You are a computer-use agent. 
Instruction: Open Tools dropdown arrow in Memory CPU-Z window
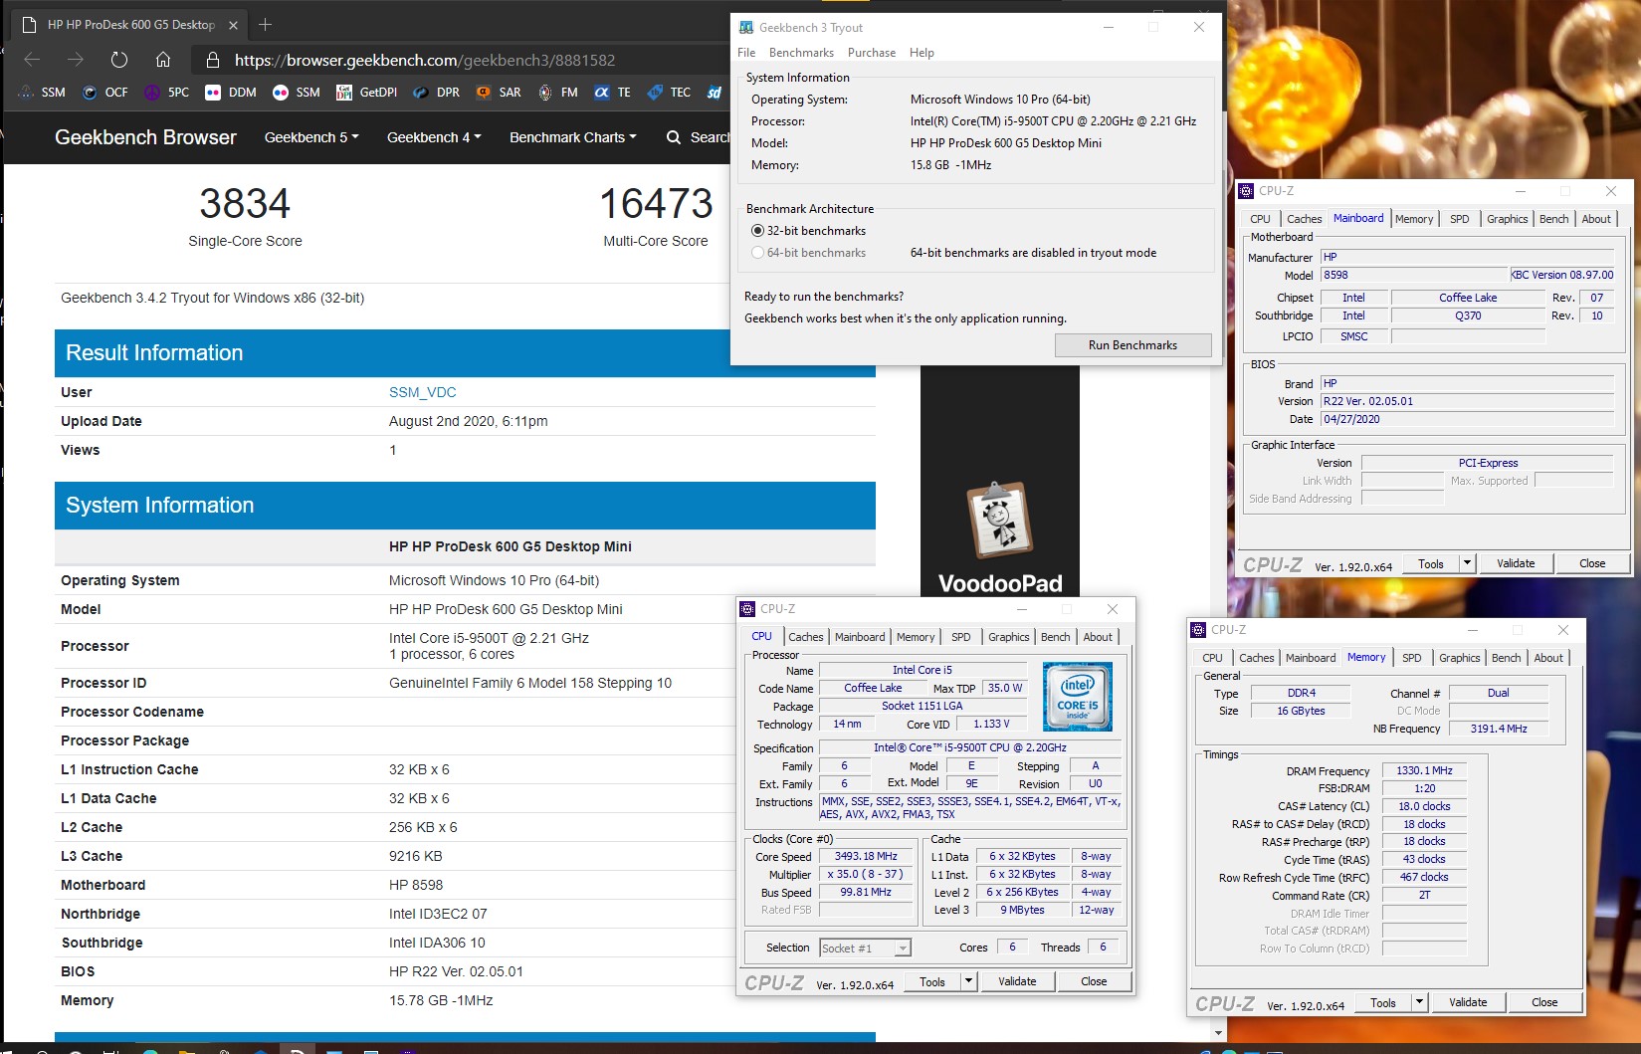1419,1002
